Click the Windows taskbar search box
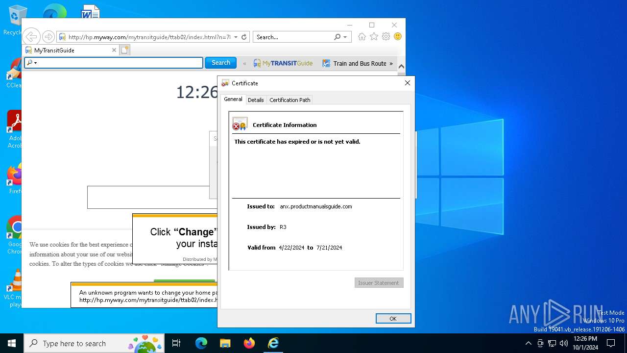Viewport: 627px width, 353px height. (95, 343)
